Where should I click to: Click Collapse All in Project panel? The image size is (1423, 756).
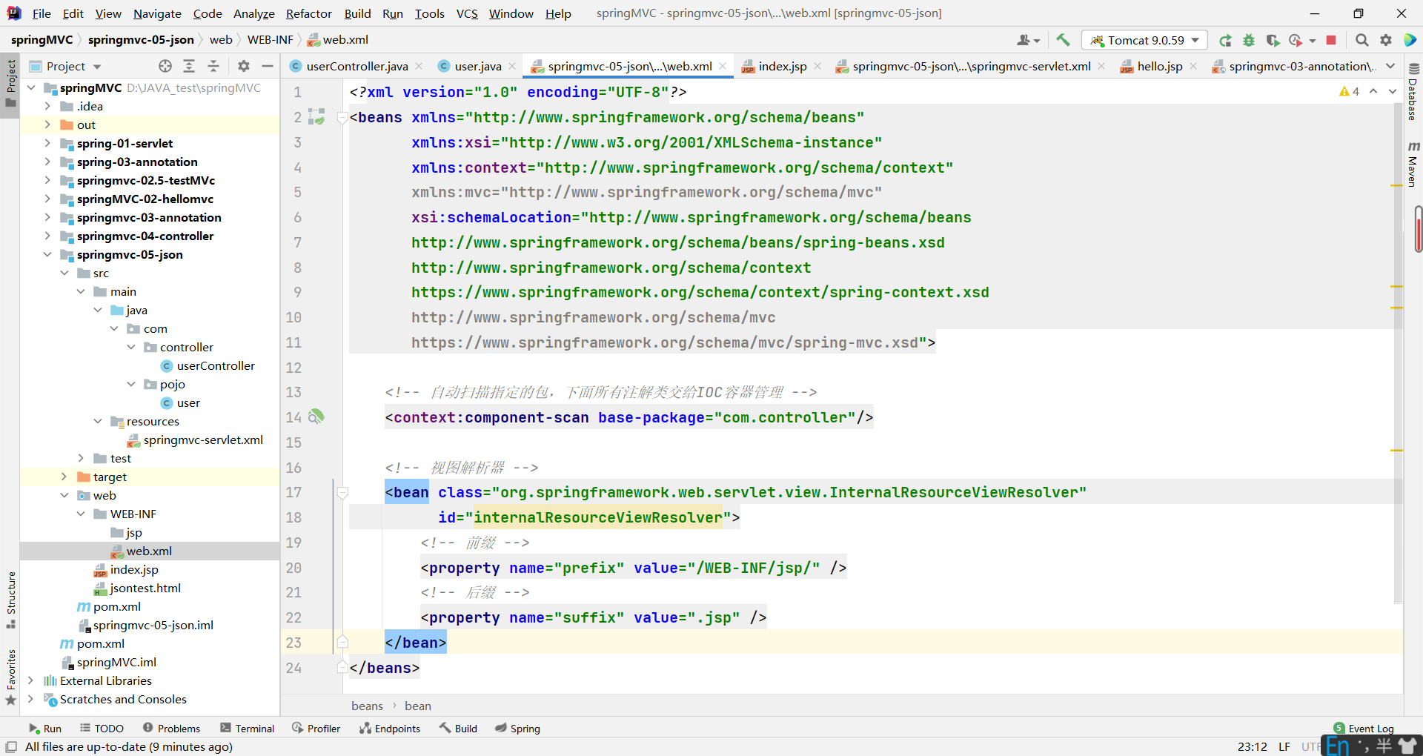click(x=213, y=66)
